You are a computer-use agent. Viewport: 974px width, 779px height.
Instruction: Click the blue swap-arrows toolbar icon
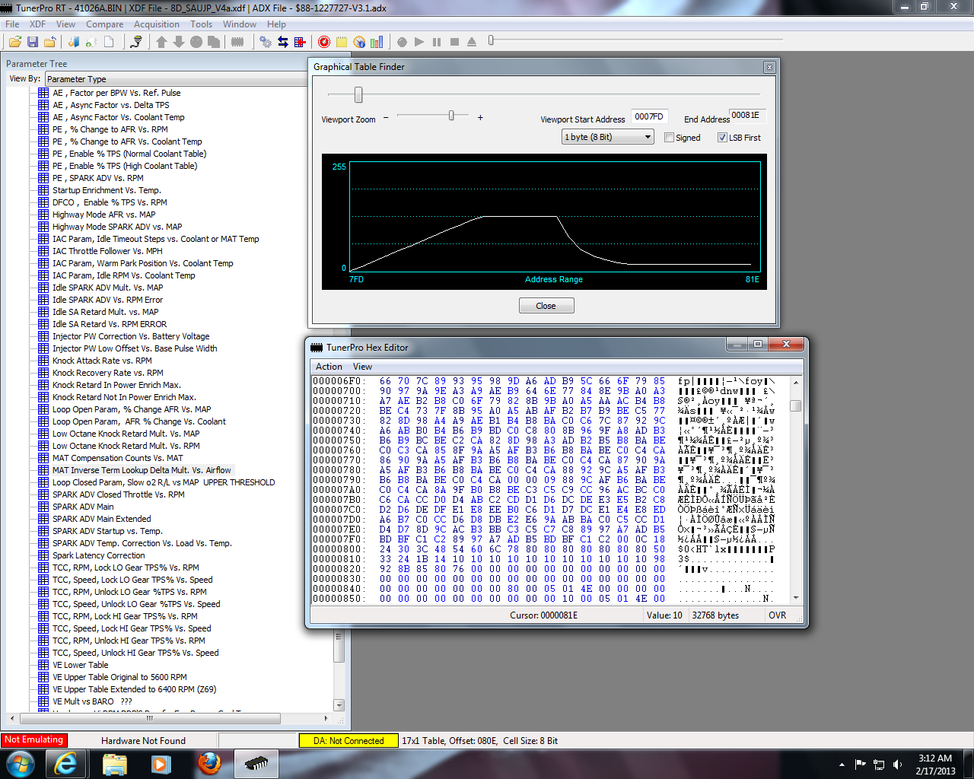coord(282,42)
